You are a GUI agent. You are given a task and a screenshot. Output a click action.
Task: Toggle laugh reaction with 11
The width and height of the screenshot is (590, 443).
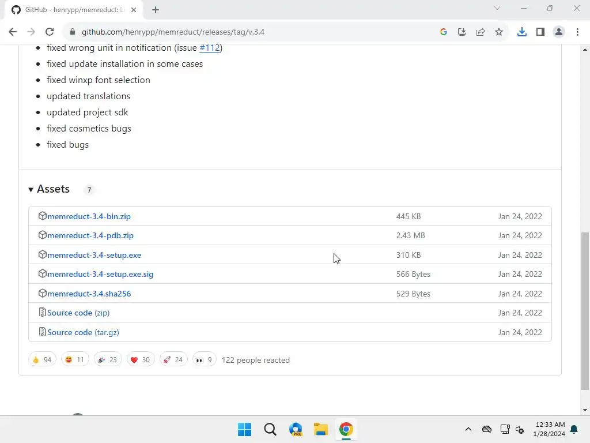pos(75,360)
